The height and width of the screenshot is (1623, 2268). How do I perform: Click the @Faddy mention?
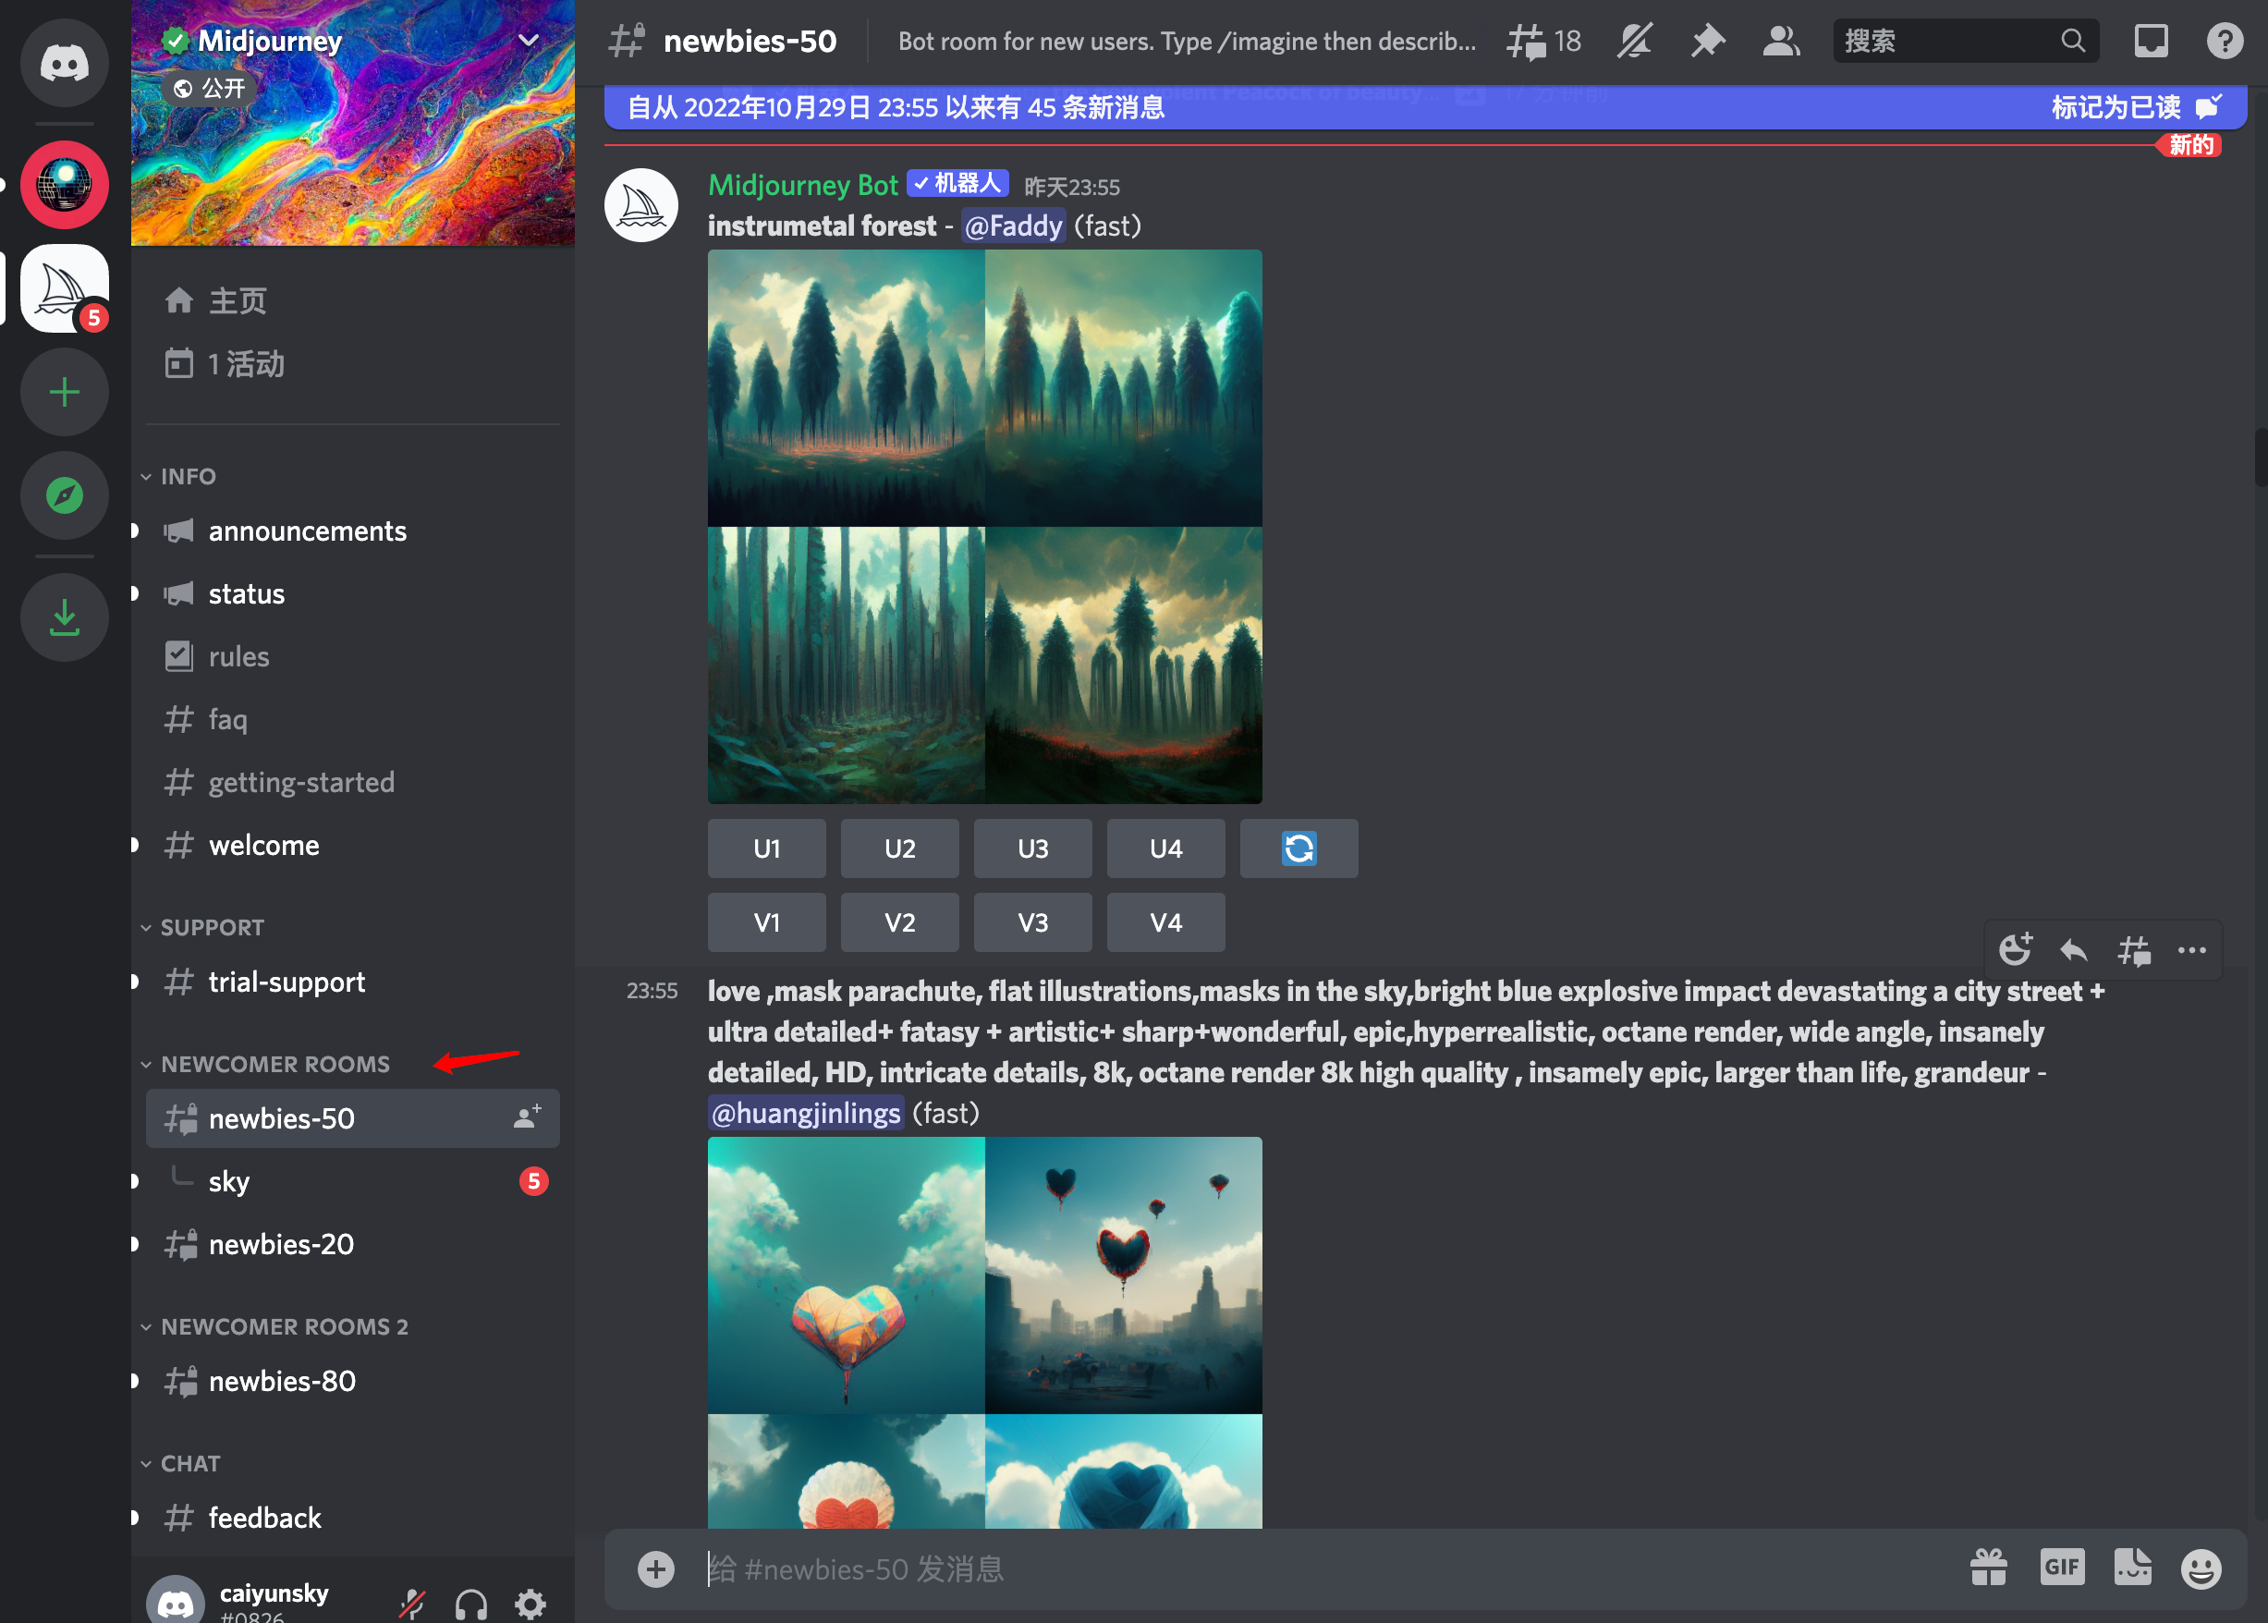1013,226
